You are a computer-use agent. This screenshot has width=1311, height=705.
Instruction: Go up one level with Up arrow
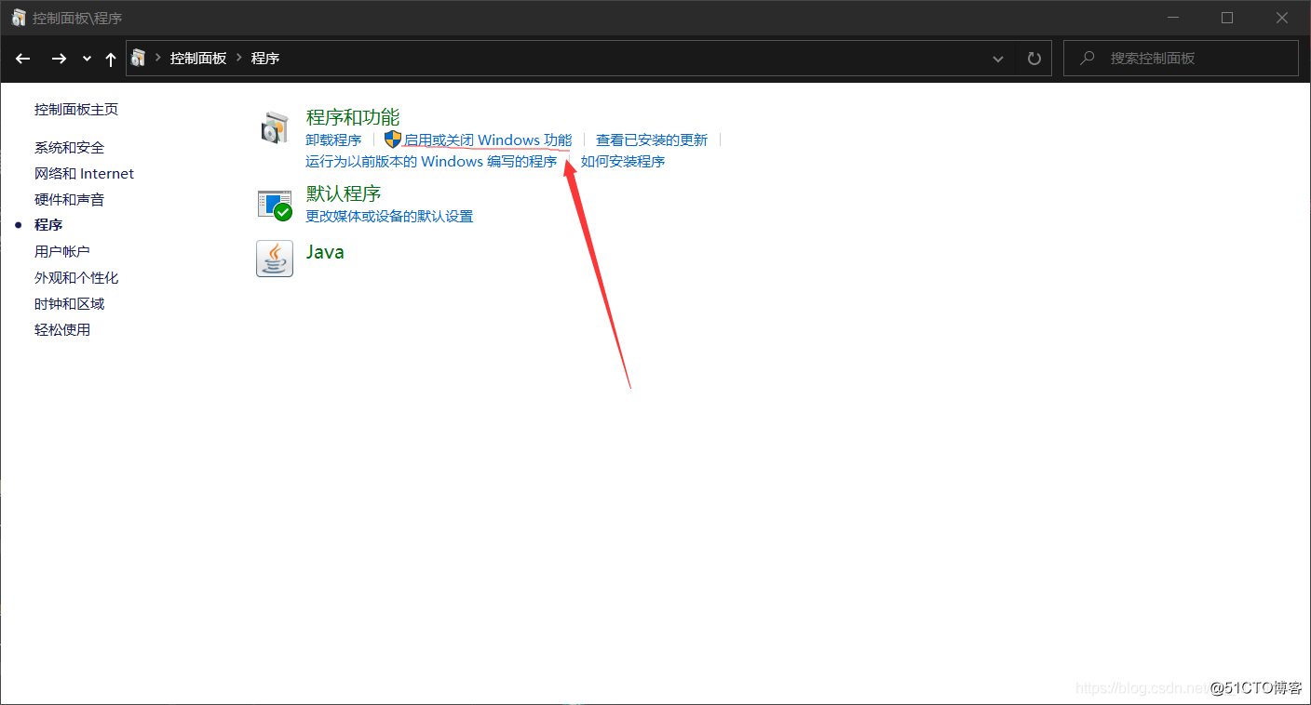pos(111,59)
